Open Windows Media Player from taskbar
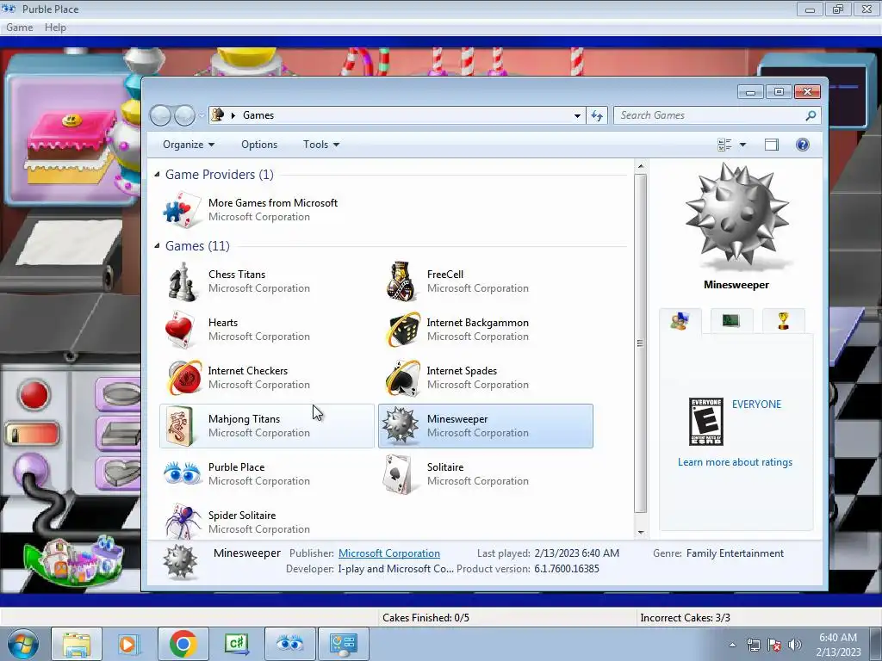Screen dimensions: 882x661 127,644
